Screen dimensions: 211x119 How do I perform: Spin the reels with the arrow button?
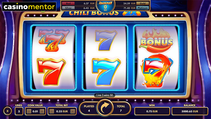105,108
